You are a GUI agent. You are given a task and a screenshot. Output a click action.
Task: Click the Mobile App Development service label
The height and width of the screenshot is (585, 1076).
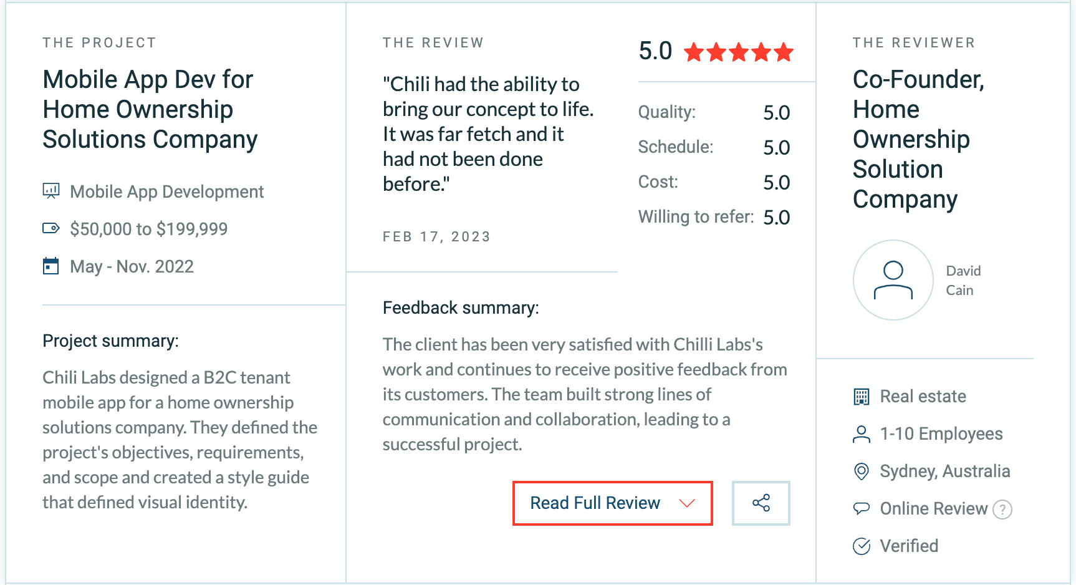tap(166, 191)
